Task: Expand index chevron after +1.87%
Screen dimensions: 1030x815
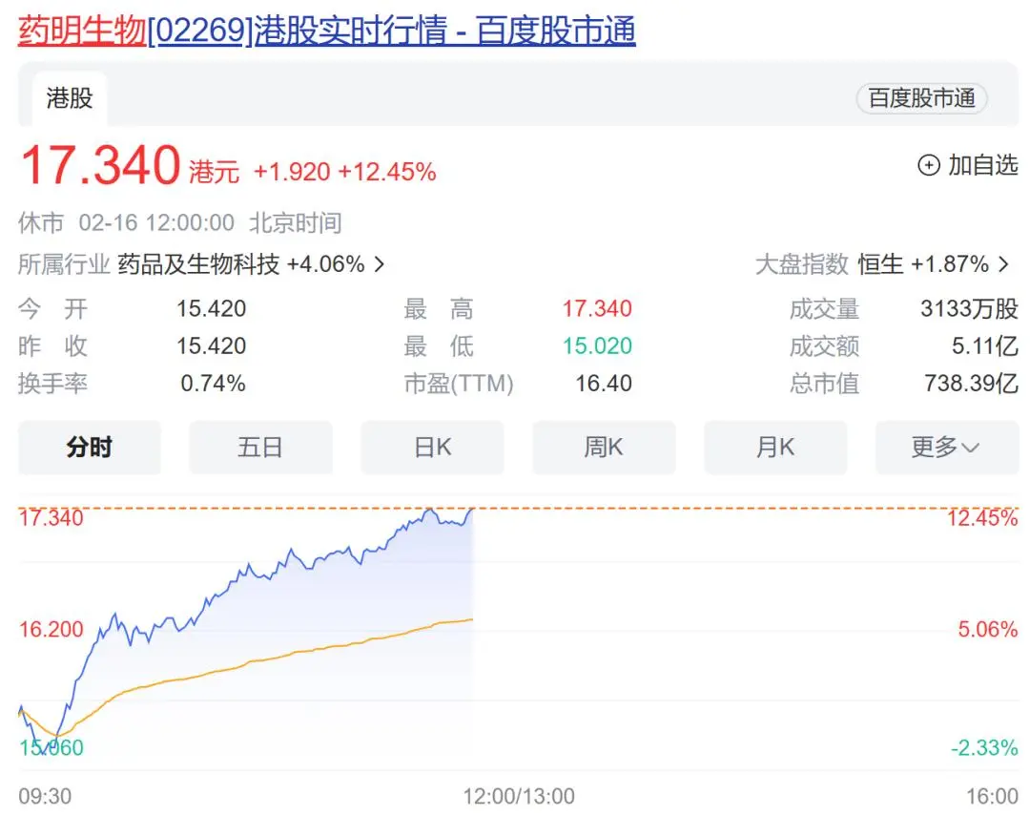Action: click(1003, 264)
